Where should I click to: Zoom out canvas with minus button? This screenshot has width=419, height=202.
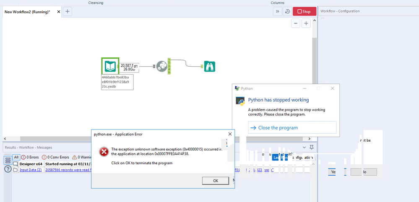pos(296,23)
